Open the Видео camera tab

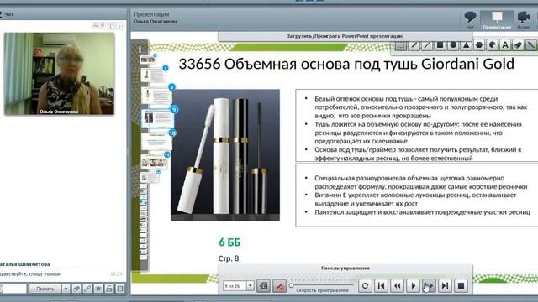(524, 19)
